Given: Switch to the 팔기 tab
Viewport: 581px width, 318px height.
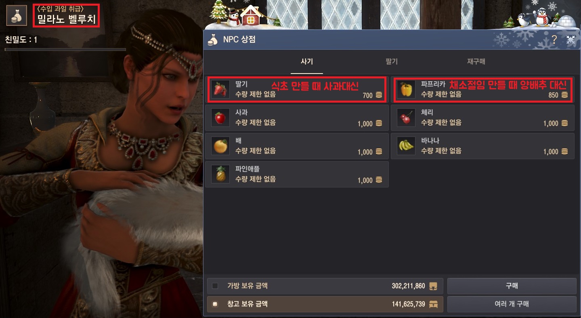Looking at the screenshot, I should coord(391,62).
